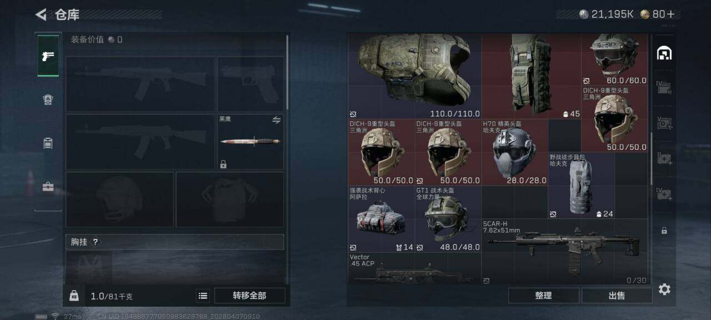711x320 pixels.
Task: Toggle the list view icon beside 转移全部
Action: 203,296
